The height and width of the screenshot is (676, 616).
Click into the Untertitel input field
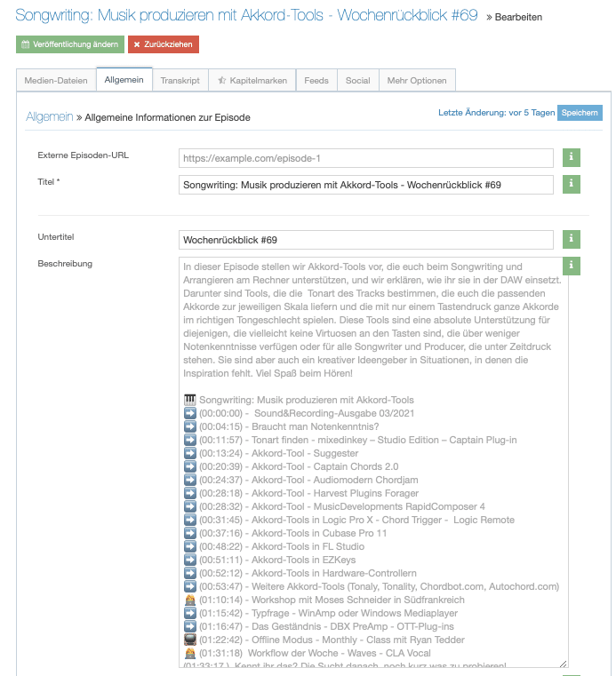365,240
